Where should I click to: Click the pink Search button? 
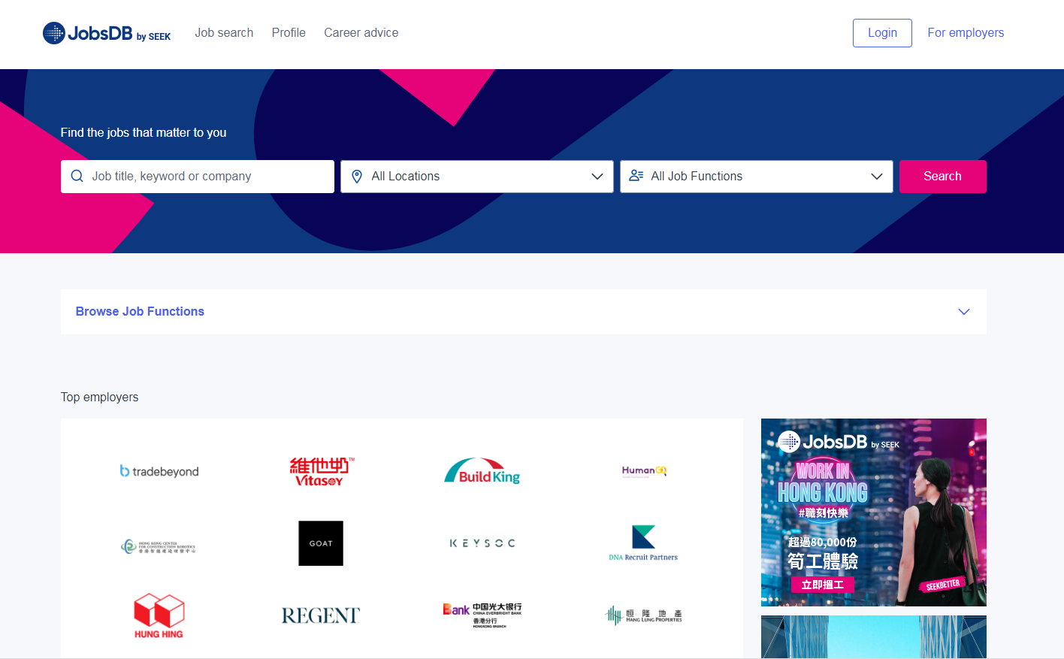tap(943, 177)
